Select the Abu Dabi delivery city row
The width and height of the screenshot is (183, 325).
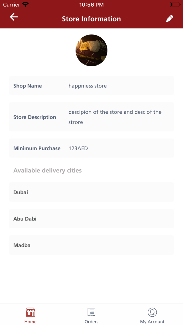(x=92, y=219)
